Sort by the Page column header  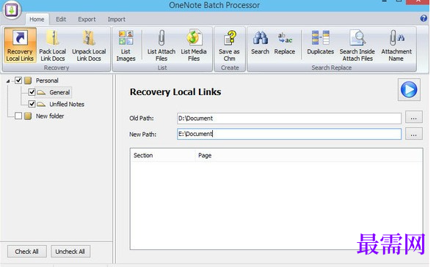(308, 155)
